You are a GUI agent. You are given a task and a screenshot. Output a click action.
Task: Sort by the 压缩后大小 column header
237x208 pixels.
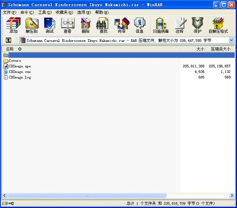[218, 49]
